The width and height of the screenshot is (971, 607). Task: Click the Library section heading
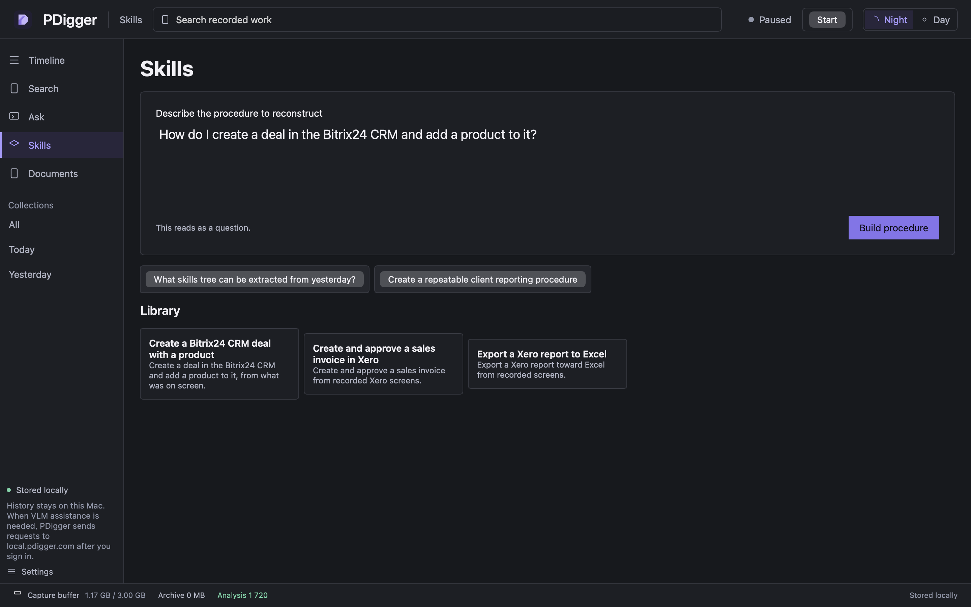click(x=160, y=310)
